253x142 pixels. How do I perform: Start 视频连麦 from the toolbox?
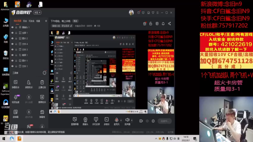tap(15, 99)
